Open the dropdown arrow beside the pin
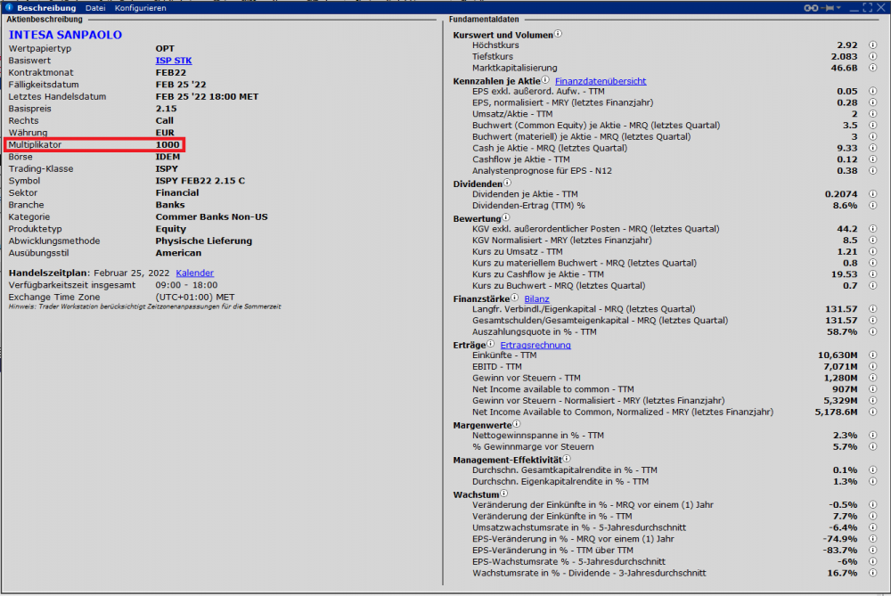Viewport: 891px width, 596px height. tap(838, 8)
